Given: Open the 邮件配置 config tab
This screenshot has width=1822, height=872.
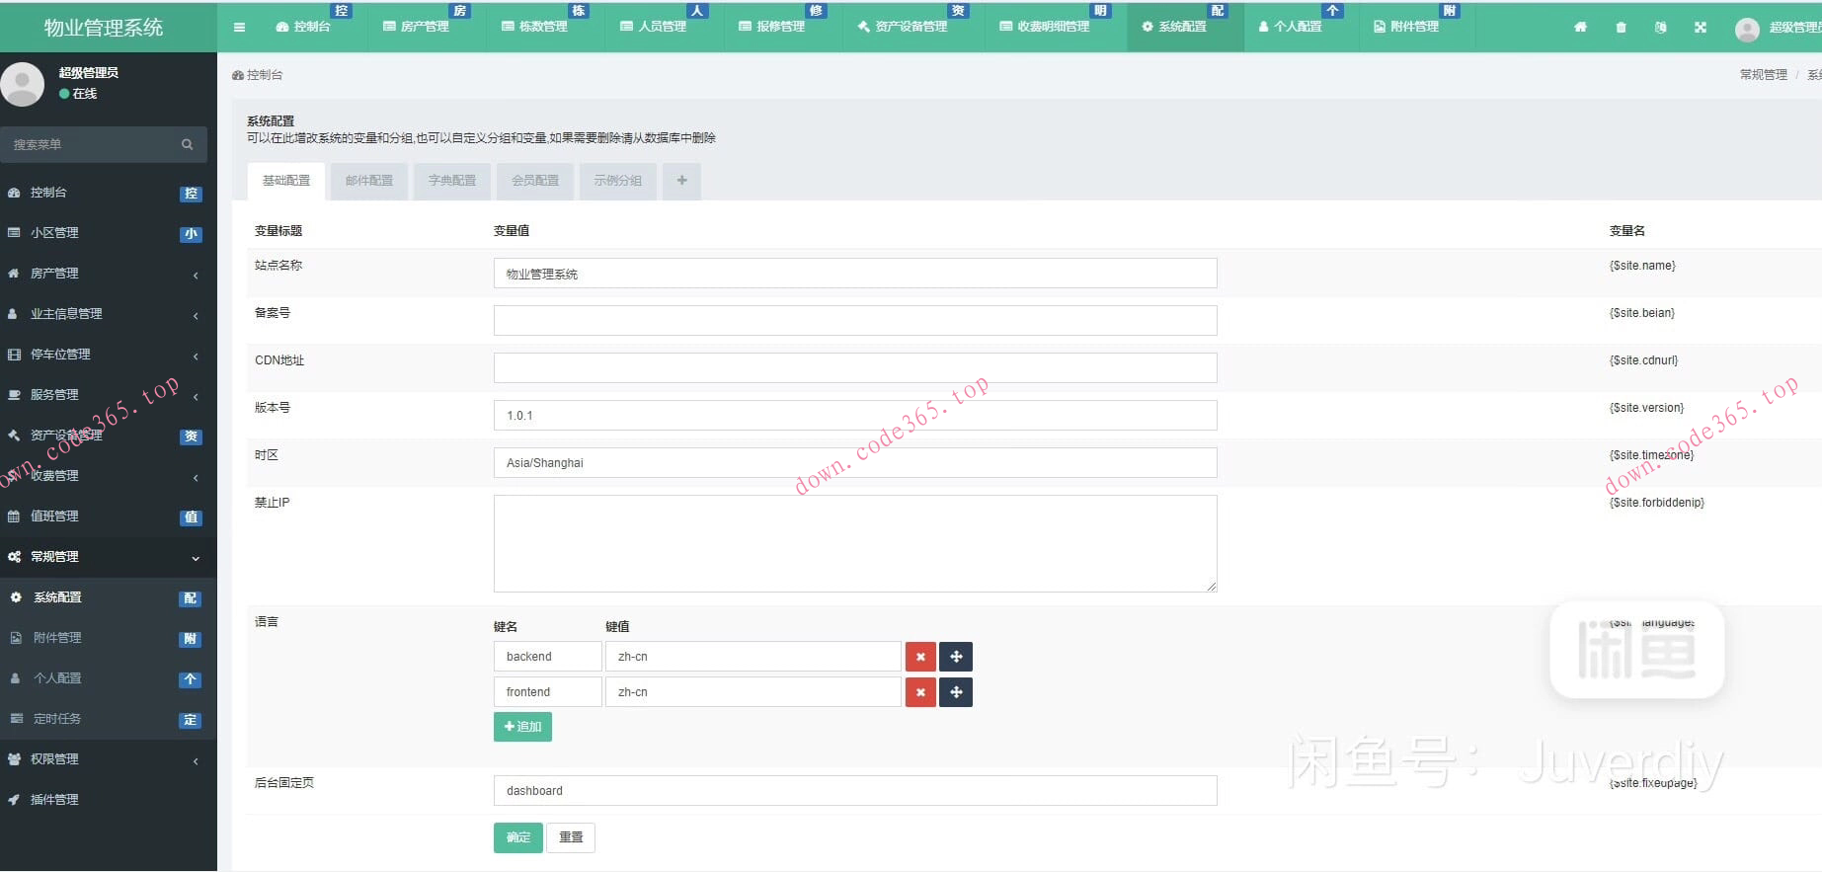Looking at the screenshot, I should [369, 181].
